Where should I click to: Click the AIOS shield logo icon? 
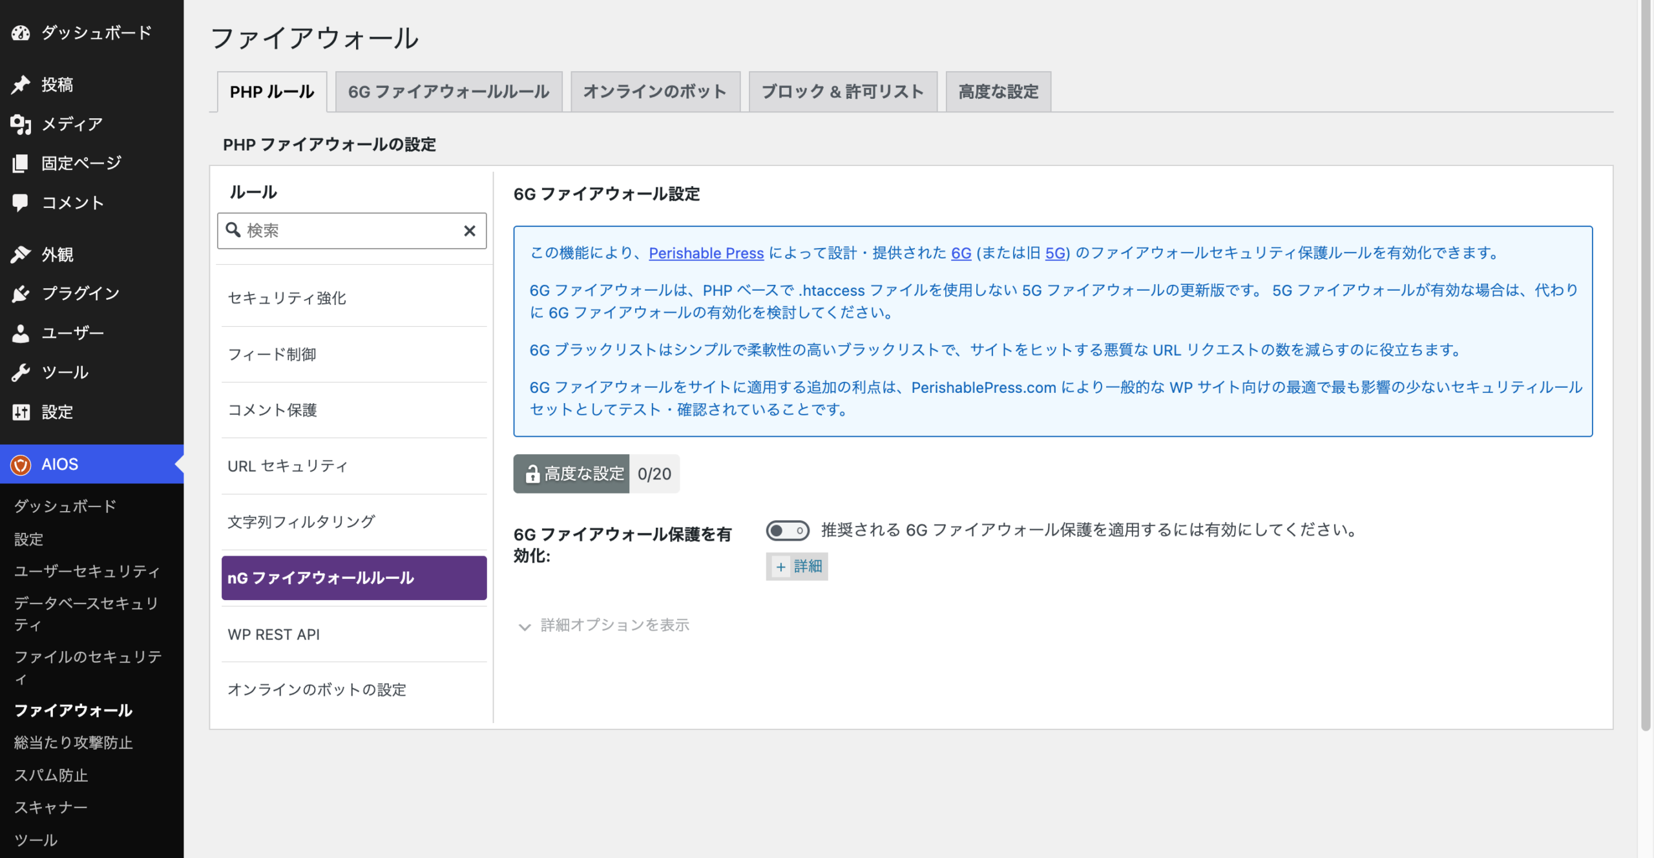tap(21, 465)
